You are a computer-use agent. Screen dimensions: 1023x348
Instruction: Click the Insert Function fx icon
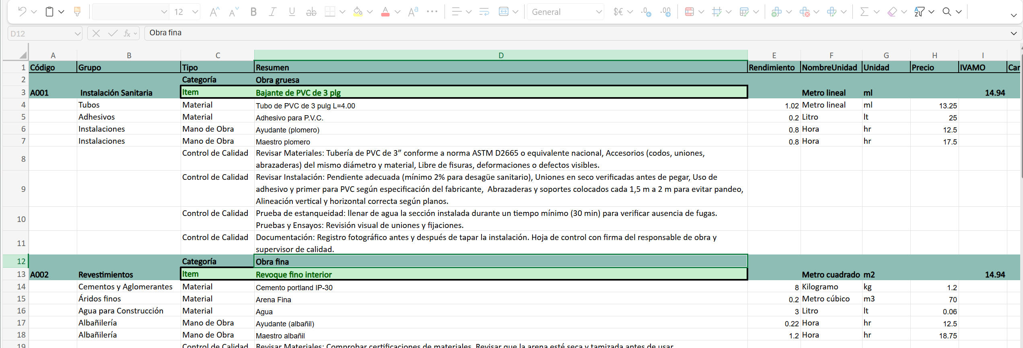127,33
